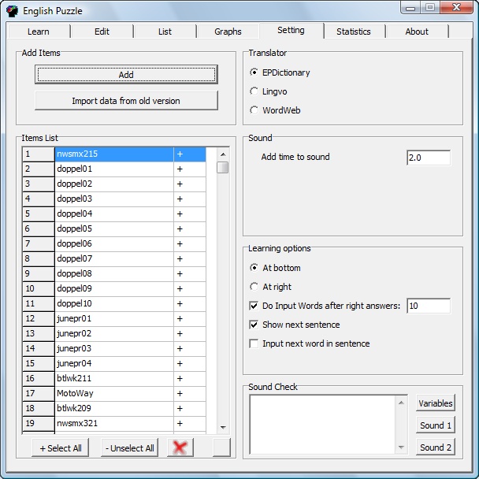Select the junepr04 item
This screenshot has height=479, width=479.
(114, 363)
